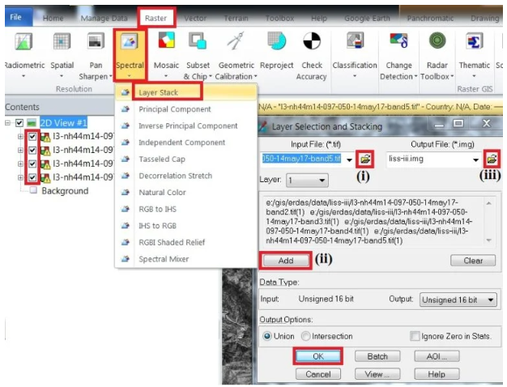Open the Spectral tools icon
Image resolution: width=507 pixels, height=387 pixels.
[130, 41]
